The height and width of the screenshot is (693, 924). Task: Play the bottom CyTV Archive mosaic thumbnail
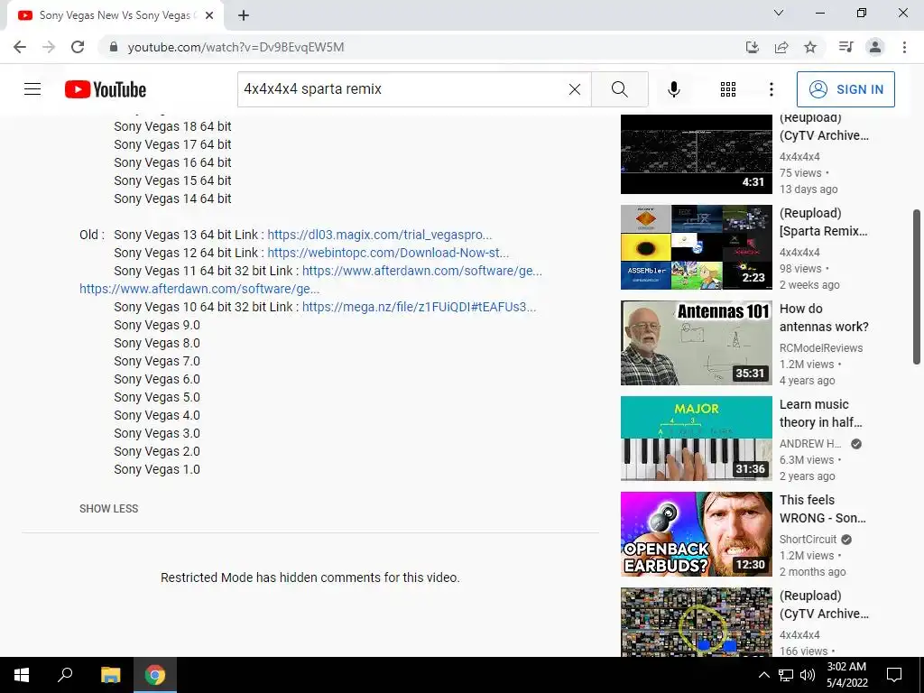click(696, 622)
